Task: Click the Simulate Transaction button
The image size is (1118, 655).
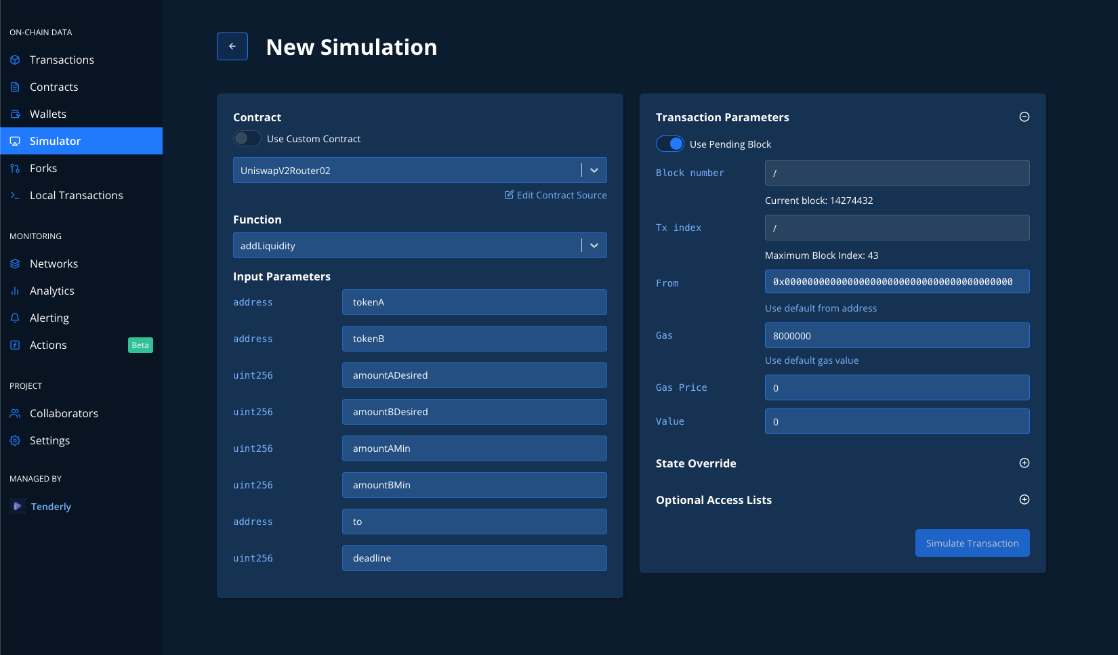Action: pyautogui.click(x=972, y=543)
